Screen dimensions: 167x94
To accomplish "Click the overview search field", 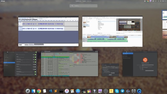I will pyautogui.click(x=83, y=6).
